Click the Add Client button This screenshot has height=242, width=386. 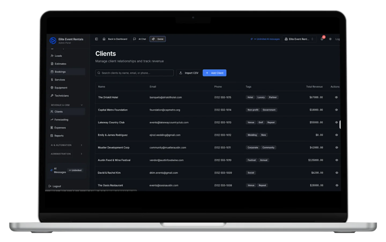(214, 73)
